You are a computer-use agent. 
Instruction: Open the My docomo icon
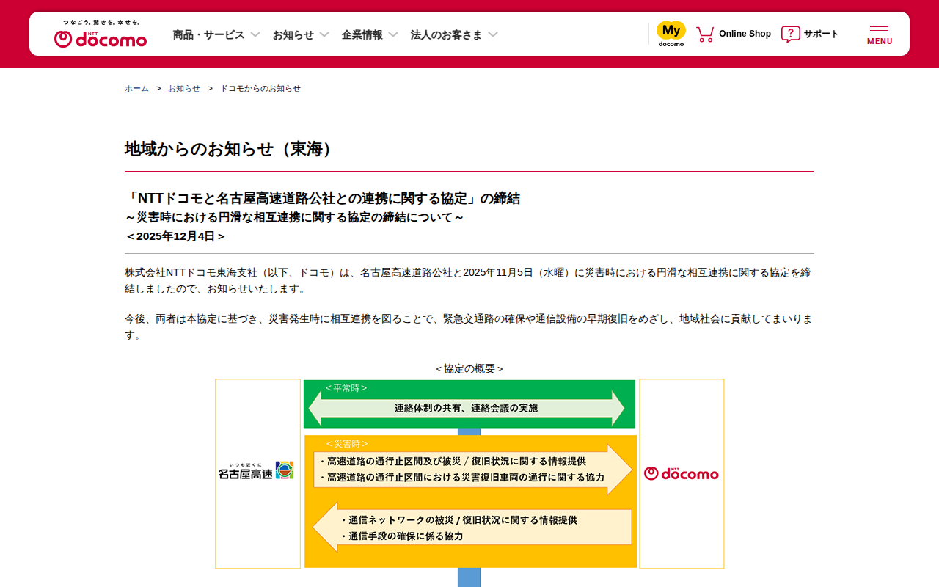point(671,34)
